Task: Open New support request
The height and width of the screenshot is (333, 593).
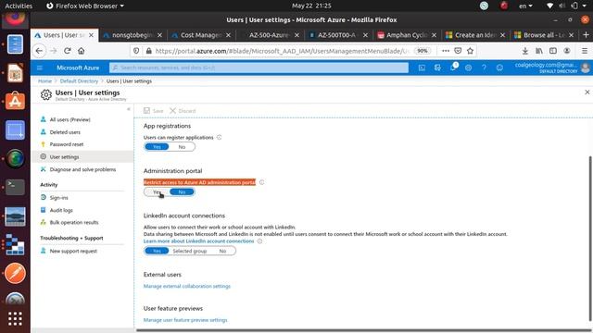Action: tap(73, 251)
